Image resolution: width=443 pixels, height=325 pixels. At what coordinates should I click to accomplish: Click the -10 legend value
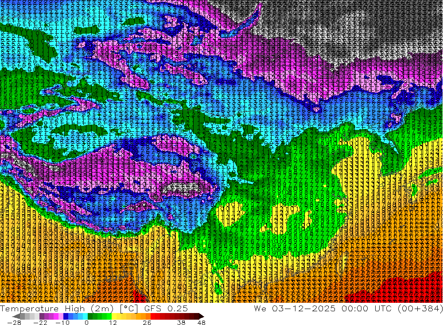tap(62, 323)
